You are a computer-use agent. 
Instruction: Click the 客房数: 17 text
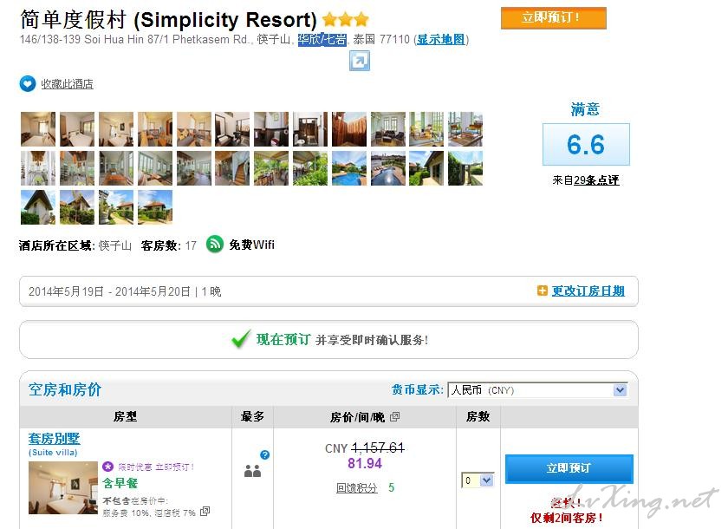click(x=168, y=245)
